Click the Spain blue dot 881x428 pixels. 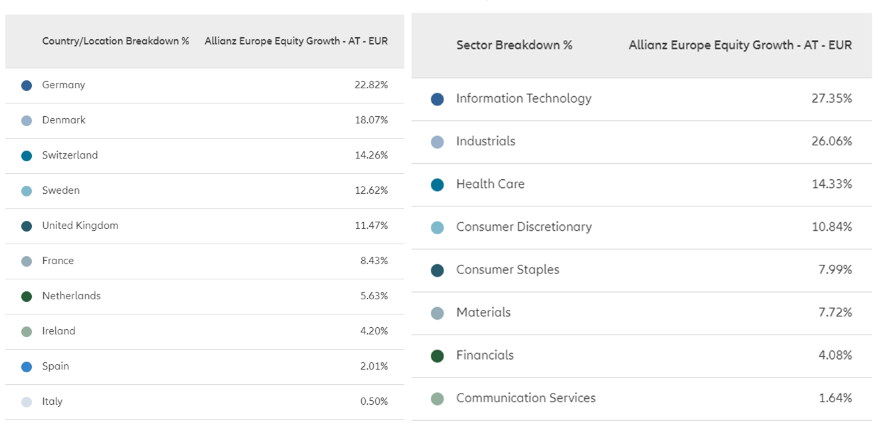pos(27,367)
